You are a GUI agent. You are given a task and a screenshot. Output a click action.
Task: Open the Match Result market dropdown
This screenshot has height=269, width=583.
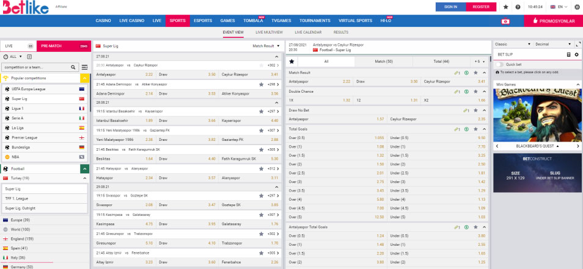point(266,46)
